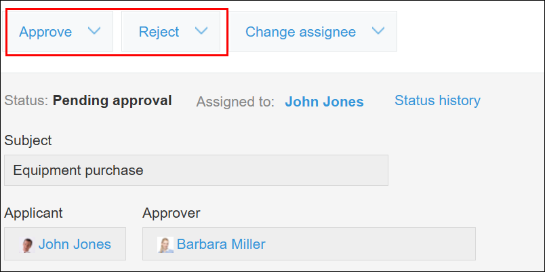Open approver Barbara Miller name link
The image size is (545, 272).
(x=221, y=244)
